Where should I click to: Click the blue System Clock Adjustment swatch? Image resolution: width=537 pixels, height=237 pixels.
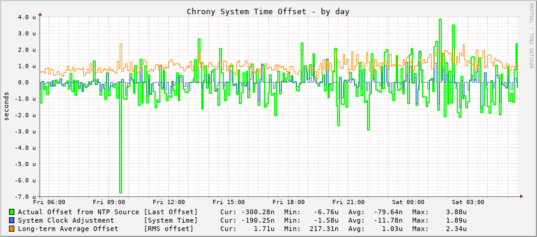(x=11, y=220)
